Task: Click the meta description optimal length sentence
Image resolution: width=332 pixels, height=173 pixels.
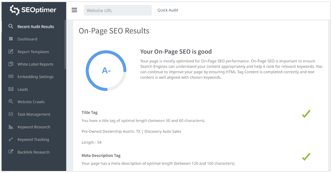Action: [158, 163]
